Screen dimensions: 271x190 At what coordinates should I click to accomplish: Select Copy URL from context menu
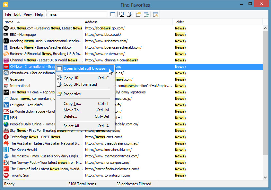coord(85,78)
